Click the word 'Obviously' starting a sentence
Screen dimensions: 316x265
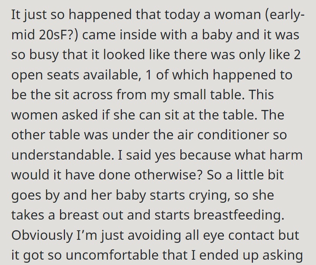coord(42,236)
